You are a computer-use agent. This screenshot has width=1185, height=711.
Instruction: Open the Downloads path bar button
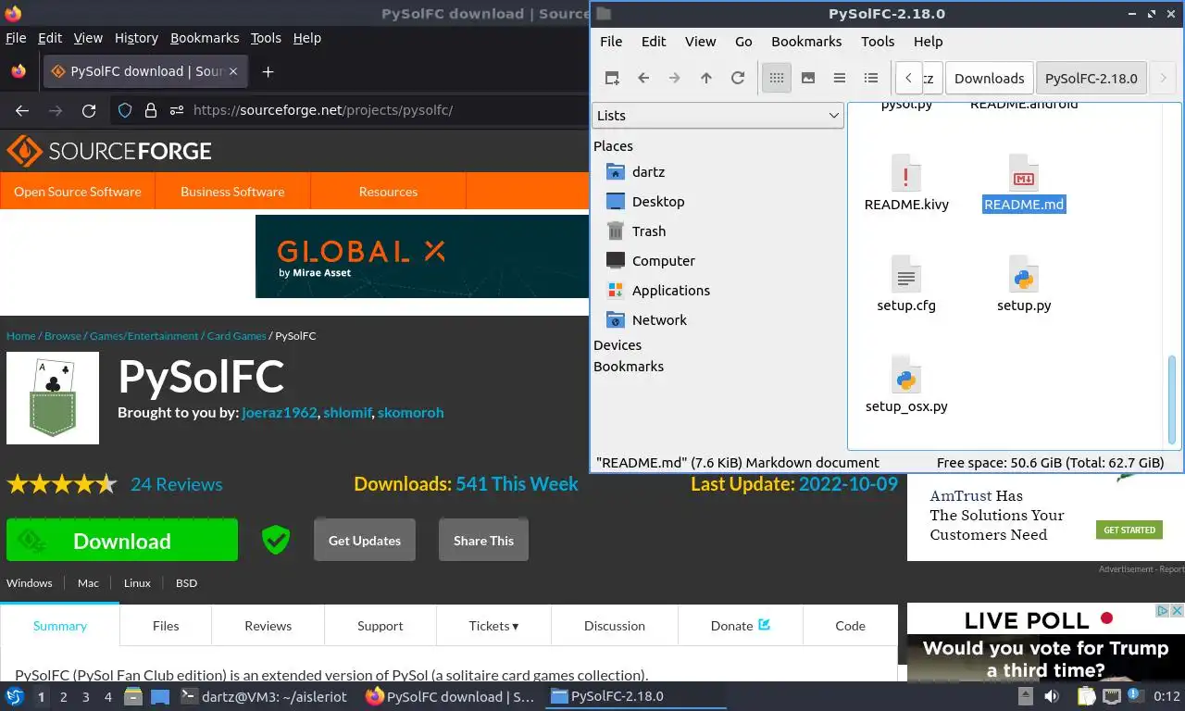[x=989, y=78]
